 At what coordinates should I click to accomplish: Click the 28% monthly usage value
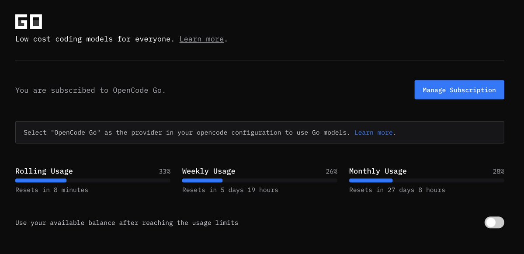coord(498,171)
